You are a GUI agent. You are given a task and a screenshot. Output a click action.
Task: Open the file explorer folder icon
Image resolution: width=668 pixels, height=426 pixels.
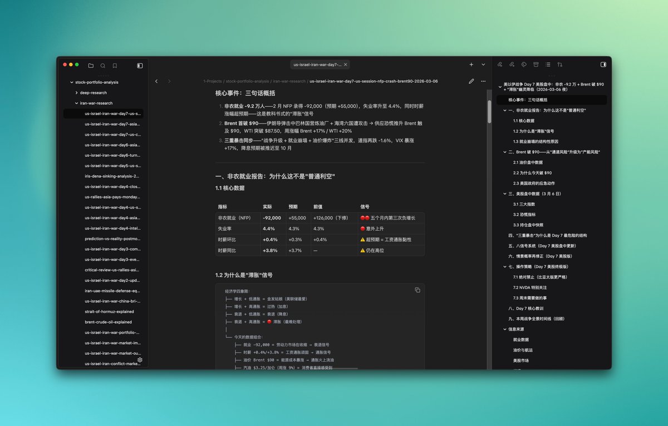tap(91, 65)
